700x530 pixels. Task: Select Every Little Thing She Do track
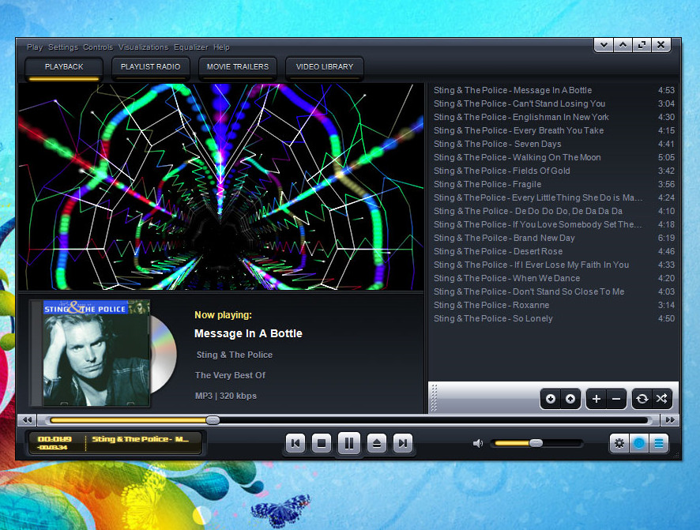pos(554,197)
